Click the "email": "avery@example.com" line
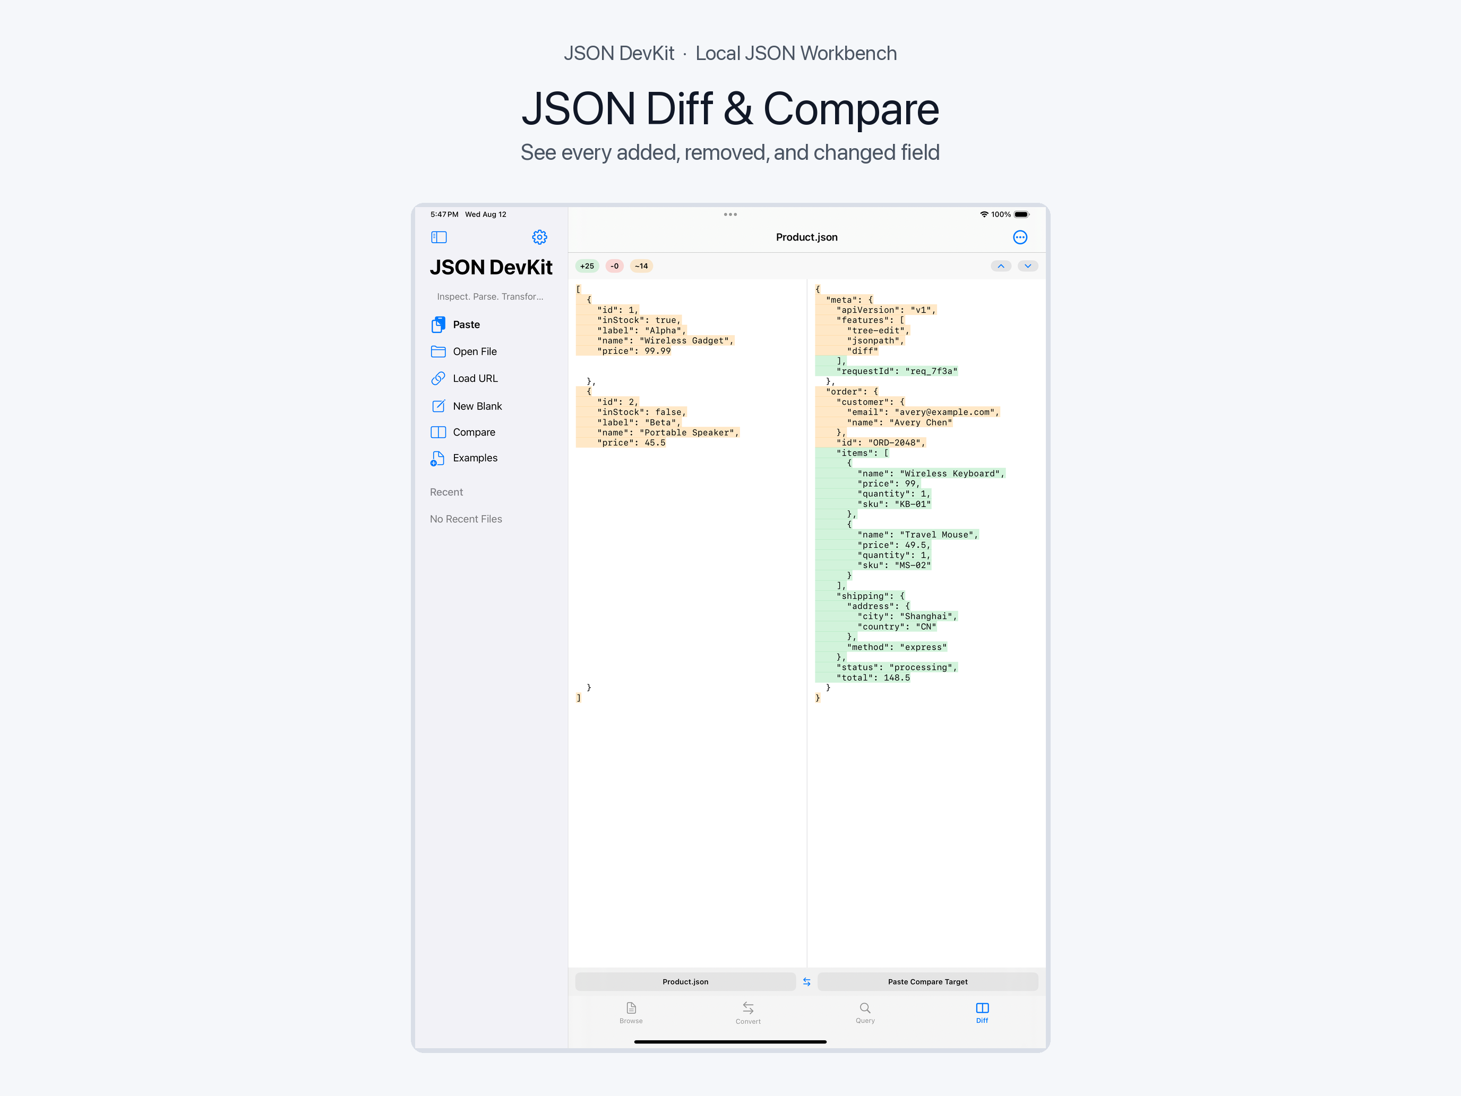 [x=923, y=412]
